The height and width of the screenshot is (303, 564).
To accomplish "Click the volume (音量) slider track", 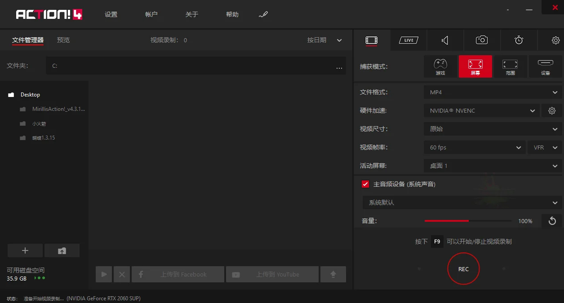I will pyautogui.click(x=468, y=221).
